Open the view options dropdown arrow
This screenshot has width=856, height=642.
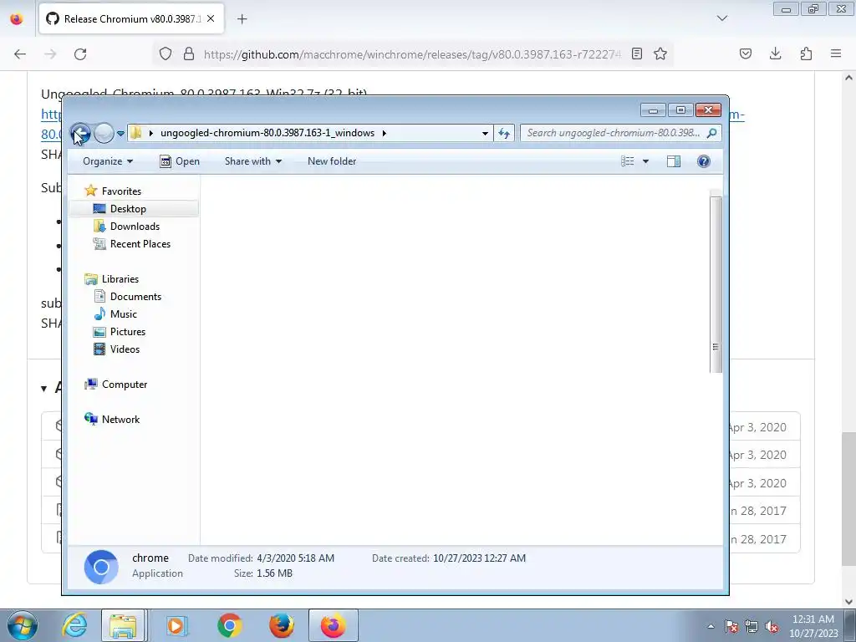[646, 161]
